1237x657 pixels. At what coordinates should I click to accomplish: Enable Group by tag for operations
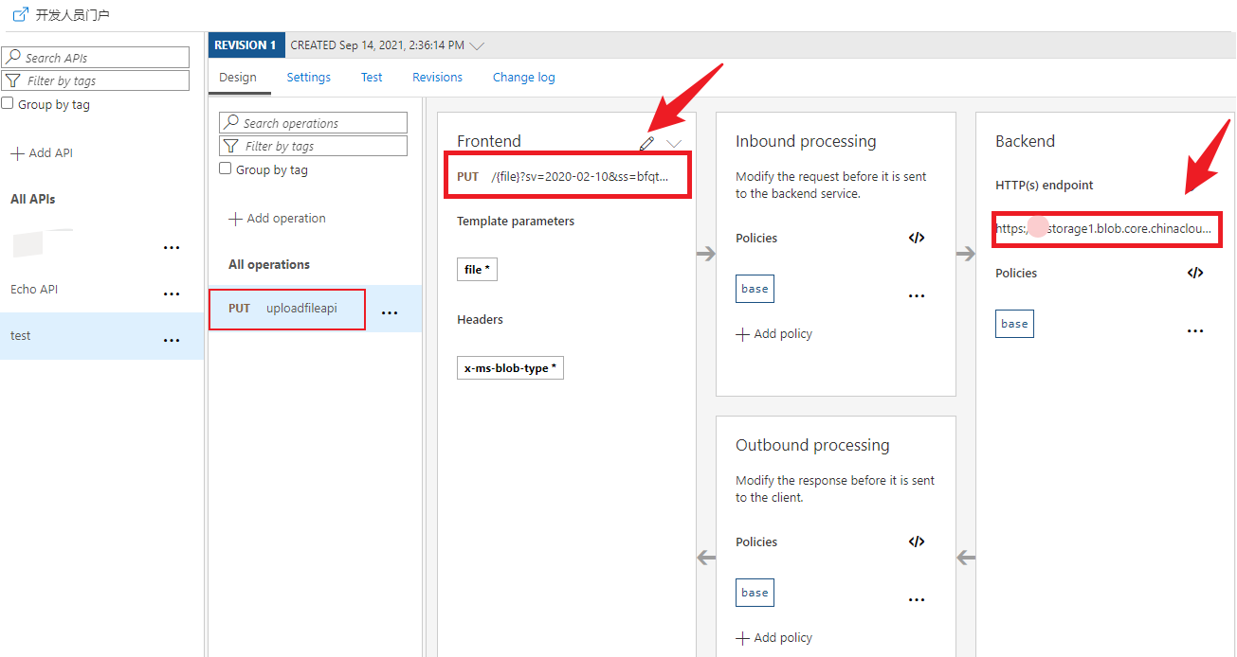(226, 169)
